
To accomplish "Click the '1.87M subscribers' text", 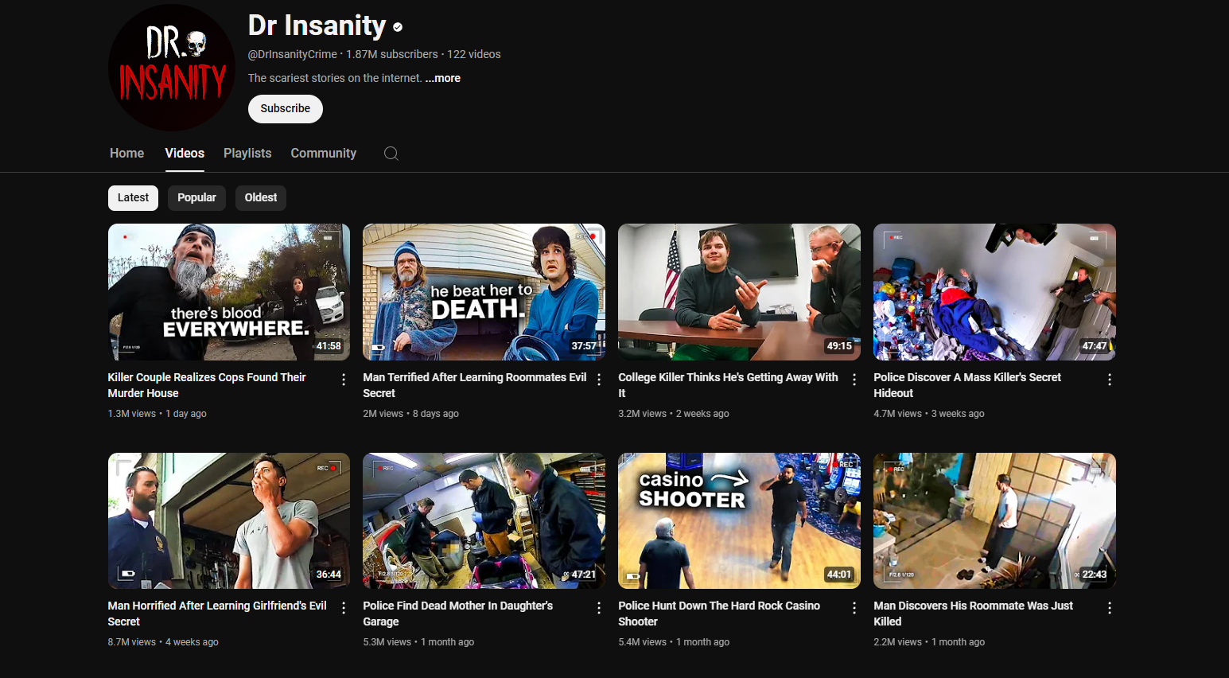I will click(x=392, y=54).
